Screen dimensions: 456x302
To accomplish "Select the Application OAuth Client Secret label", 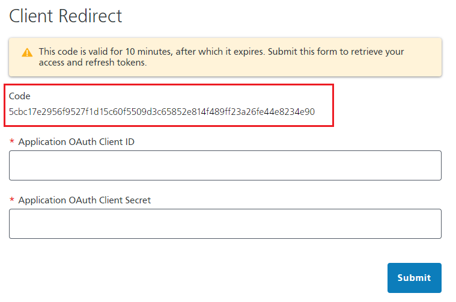I will point(84,200).
